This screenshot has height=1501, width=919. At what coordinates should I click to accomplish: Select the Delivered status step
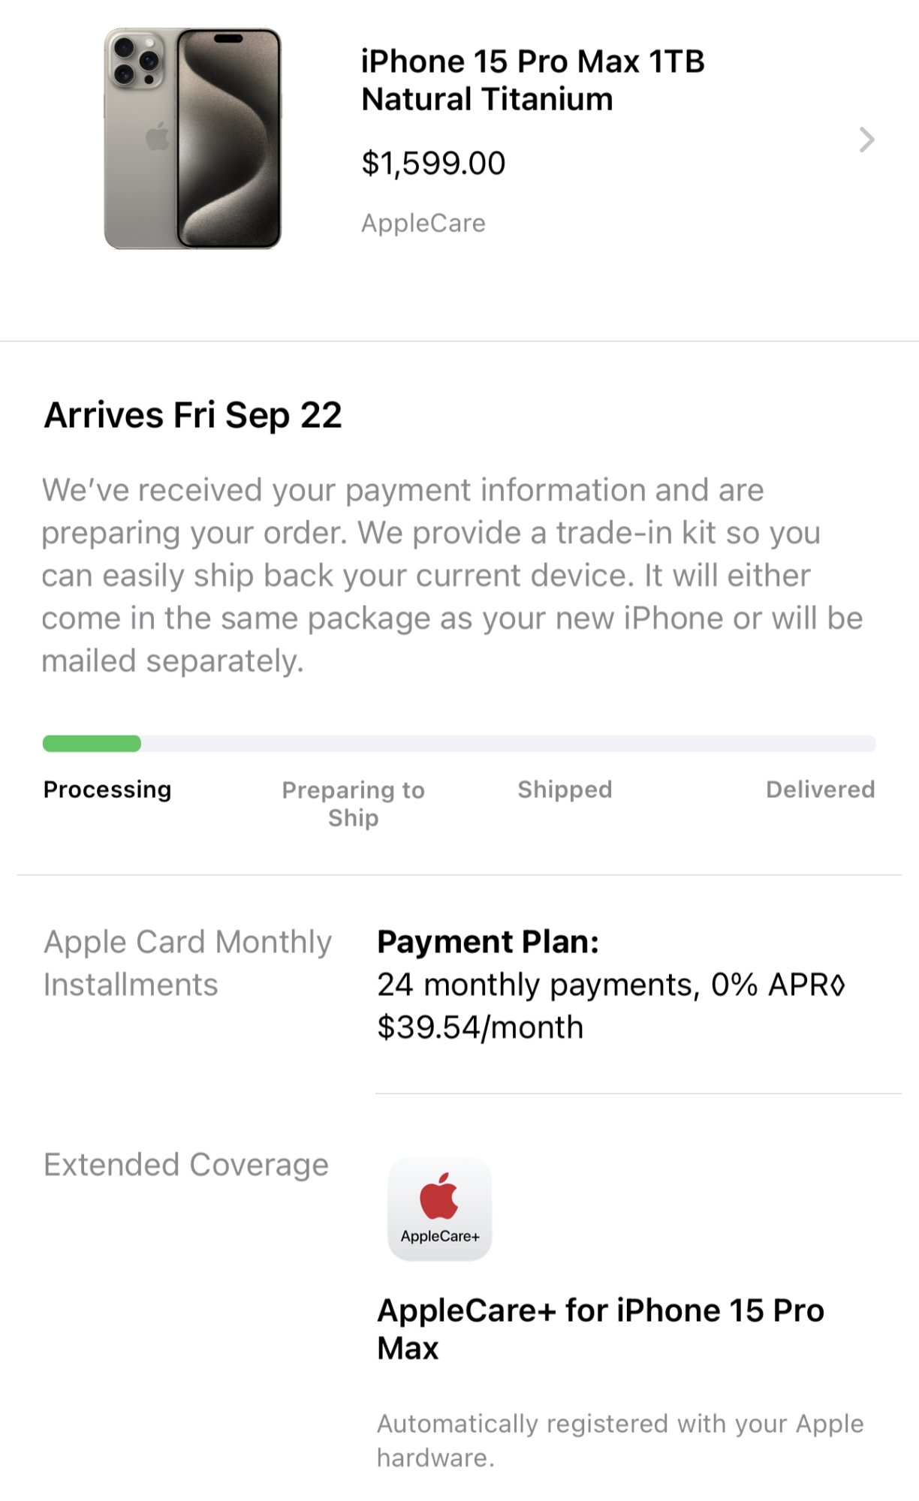pyautogui.click(x=820, y=790)
